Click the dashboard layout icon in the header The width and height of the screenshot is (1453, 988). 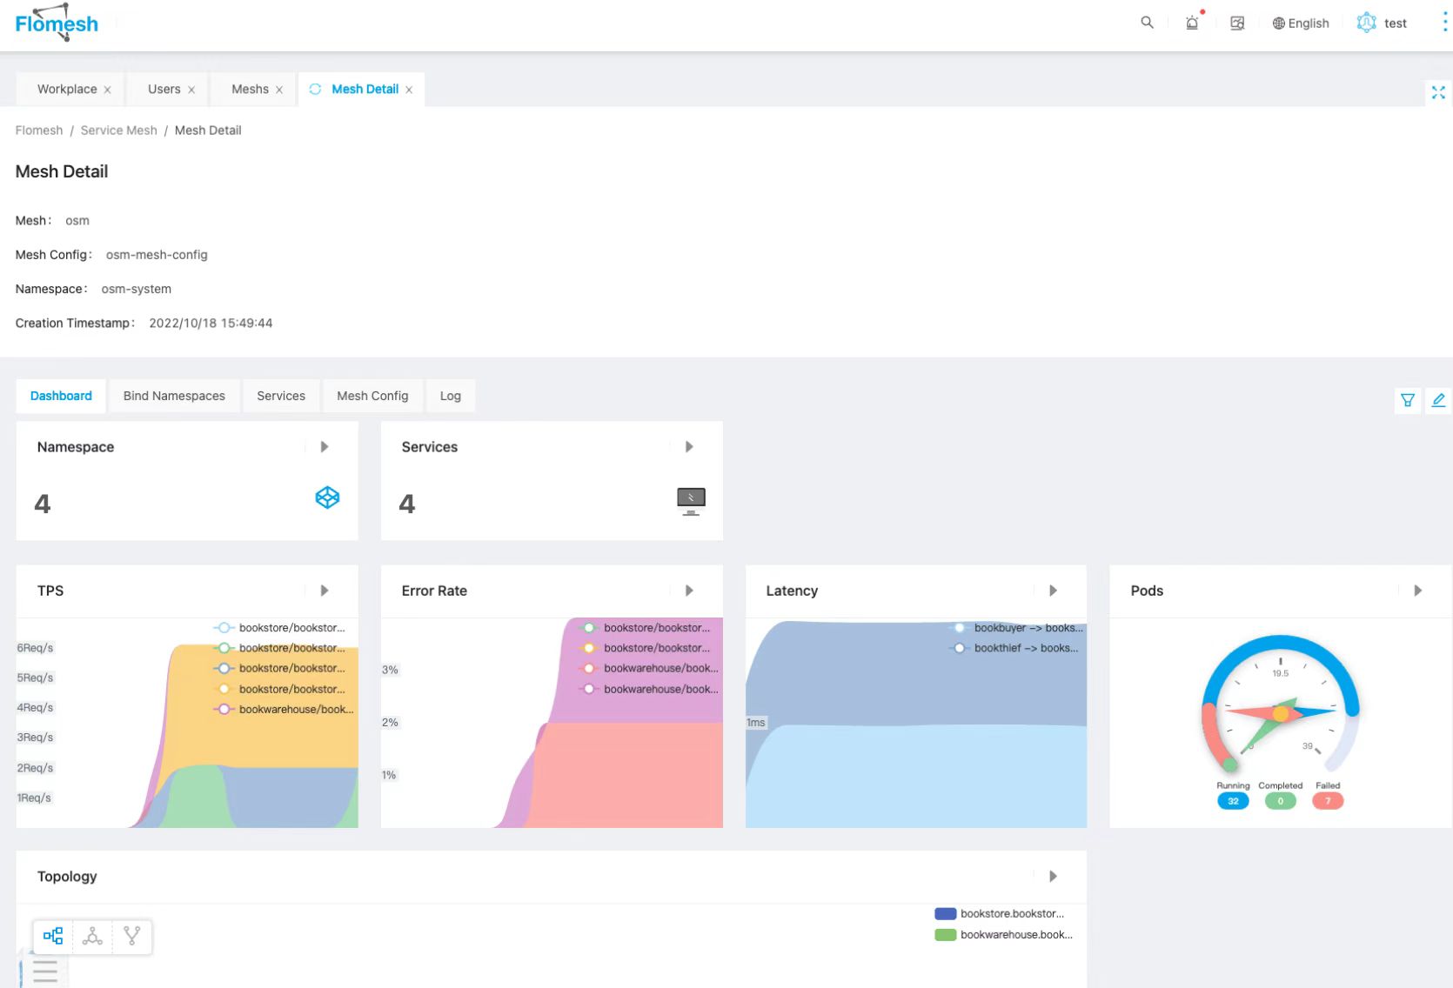pyautogui.click(x=1237, y=23)
